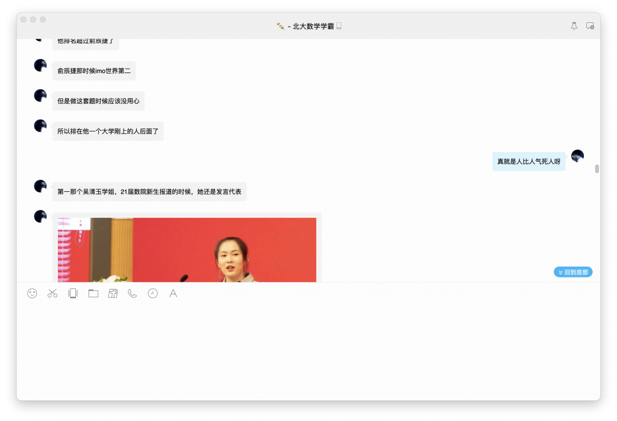Open chat history with the clock icon
Image resolution: width=617 pixels, height=421 pixels.
tap(152, 293)
